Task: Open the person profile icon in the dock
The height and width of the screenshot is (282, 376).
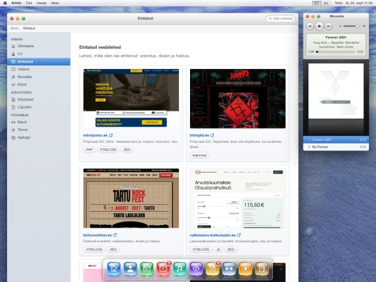Action: tap(130, 269)
